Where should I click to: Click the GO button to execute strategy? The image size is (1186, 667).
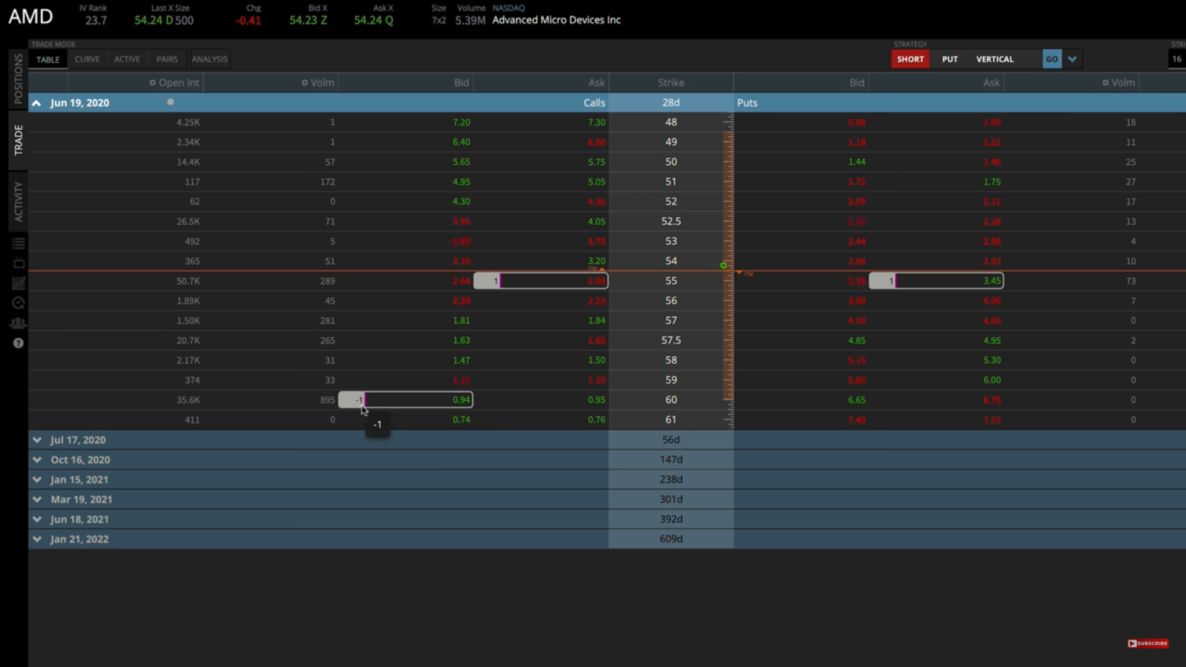tap(1051, 59)
